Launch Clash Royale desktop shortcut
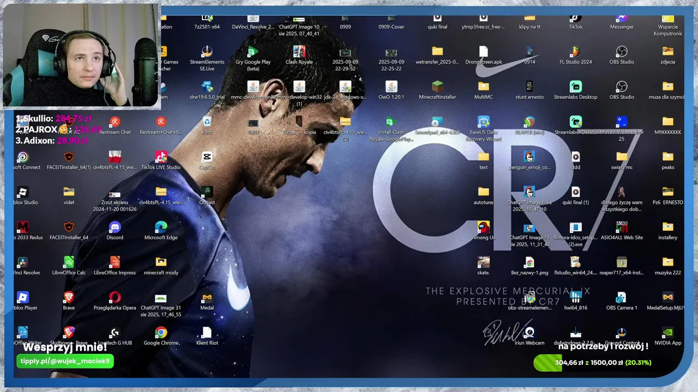The width and height of the screenshot is (698, 392). click(299, 55)
